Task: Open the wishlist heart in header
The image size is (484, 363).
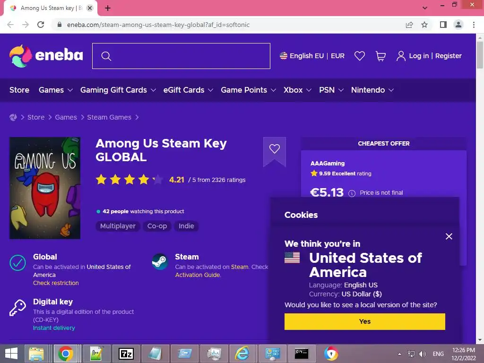Action: [360, 56]
